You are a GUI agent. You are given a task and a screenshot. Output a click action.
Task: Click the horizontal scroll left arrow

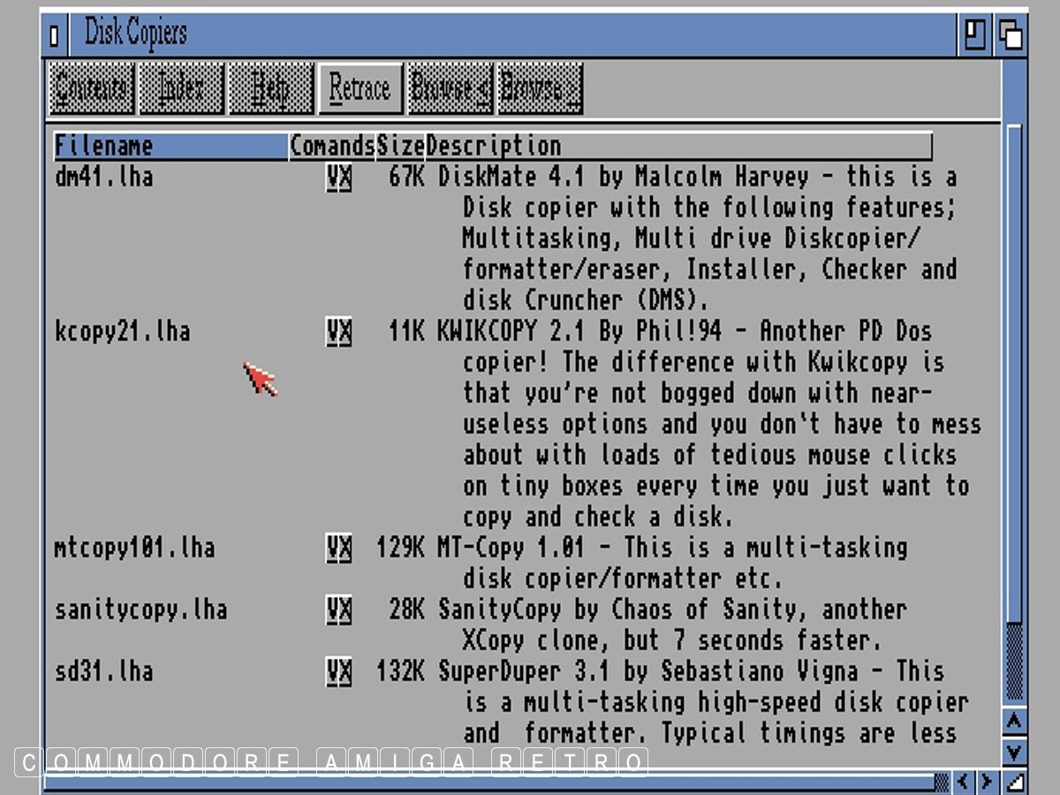point(963,782)
